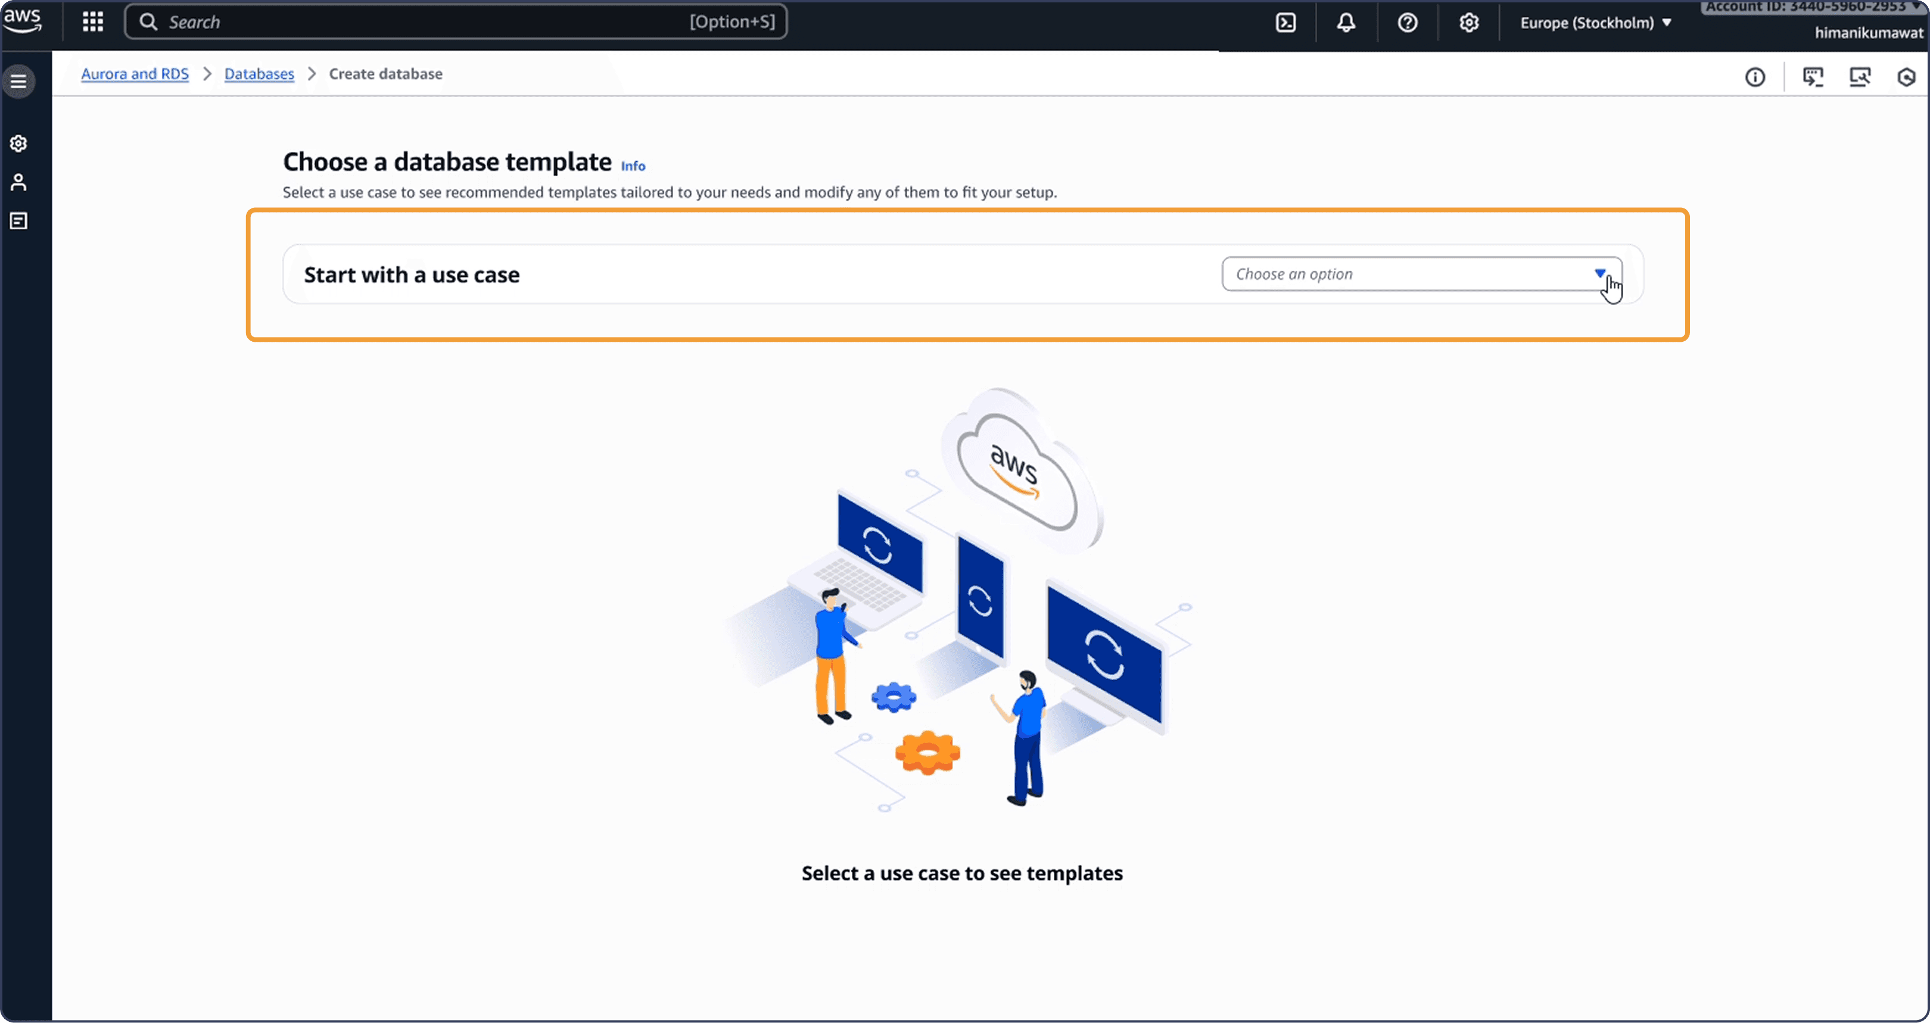Expand the himanikumawat account menu

pyautogui.click(x=1868, y=32)
